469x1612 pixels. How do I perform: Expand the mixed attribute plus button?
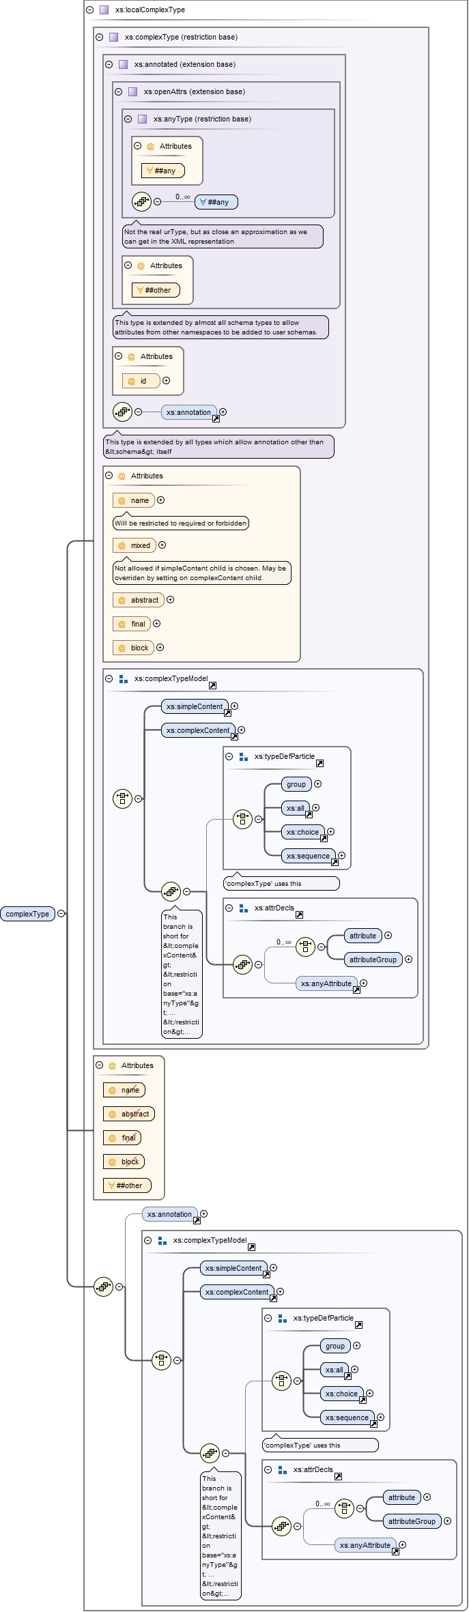click(x=162, y=545)
